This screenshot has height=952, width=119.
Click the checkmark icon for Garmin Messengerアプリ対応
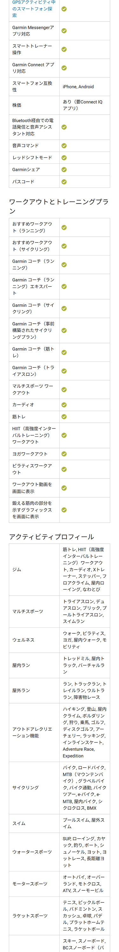pyautogui.click(x=64, y=31)
